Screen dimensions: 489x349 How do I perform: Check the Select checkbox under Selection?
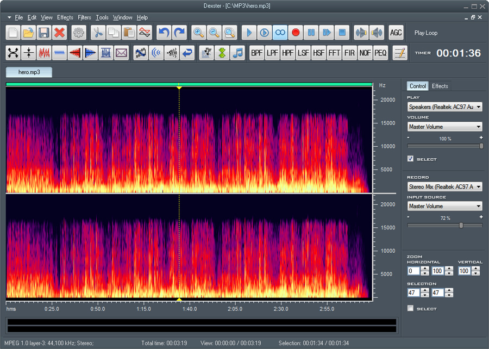(411, 308)
